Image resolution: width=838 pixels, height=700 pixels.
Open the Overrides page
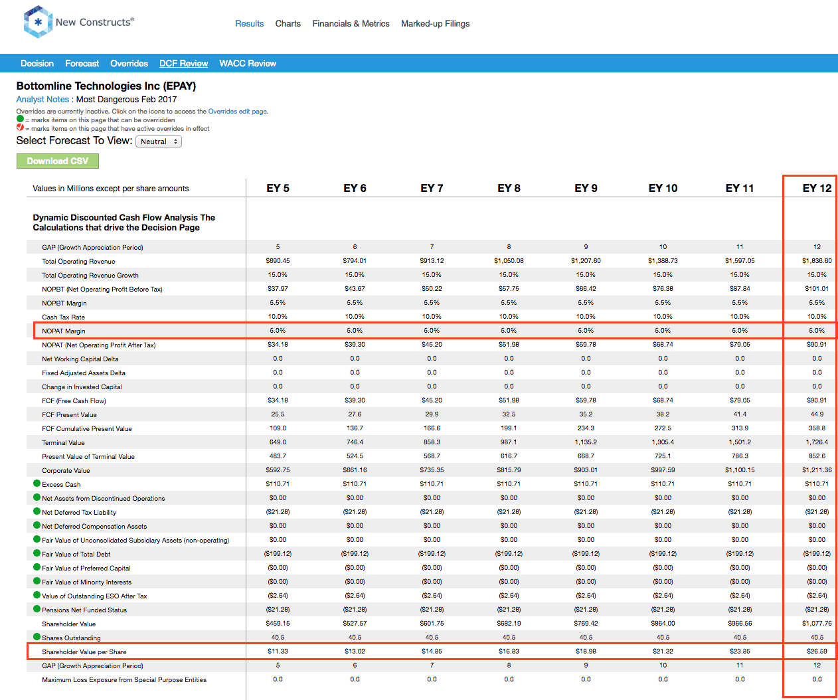pos(129,63)
